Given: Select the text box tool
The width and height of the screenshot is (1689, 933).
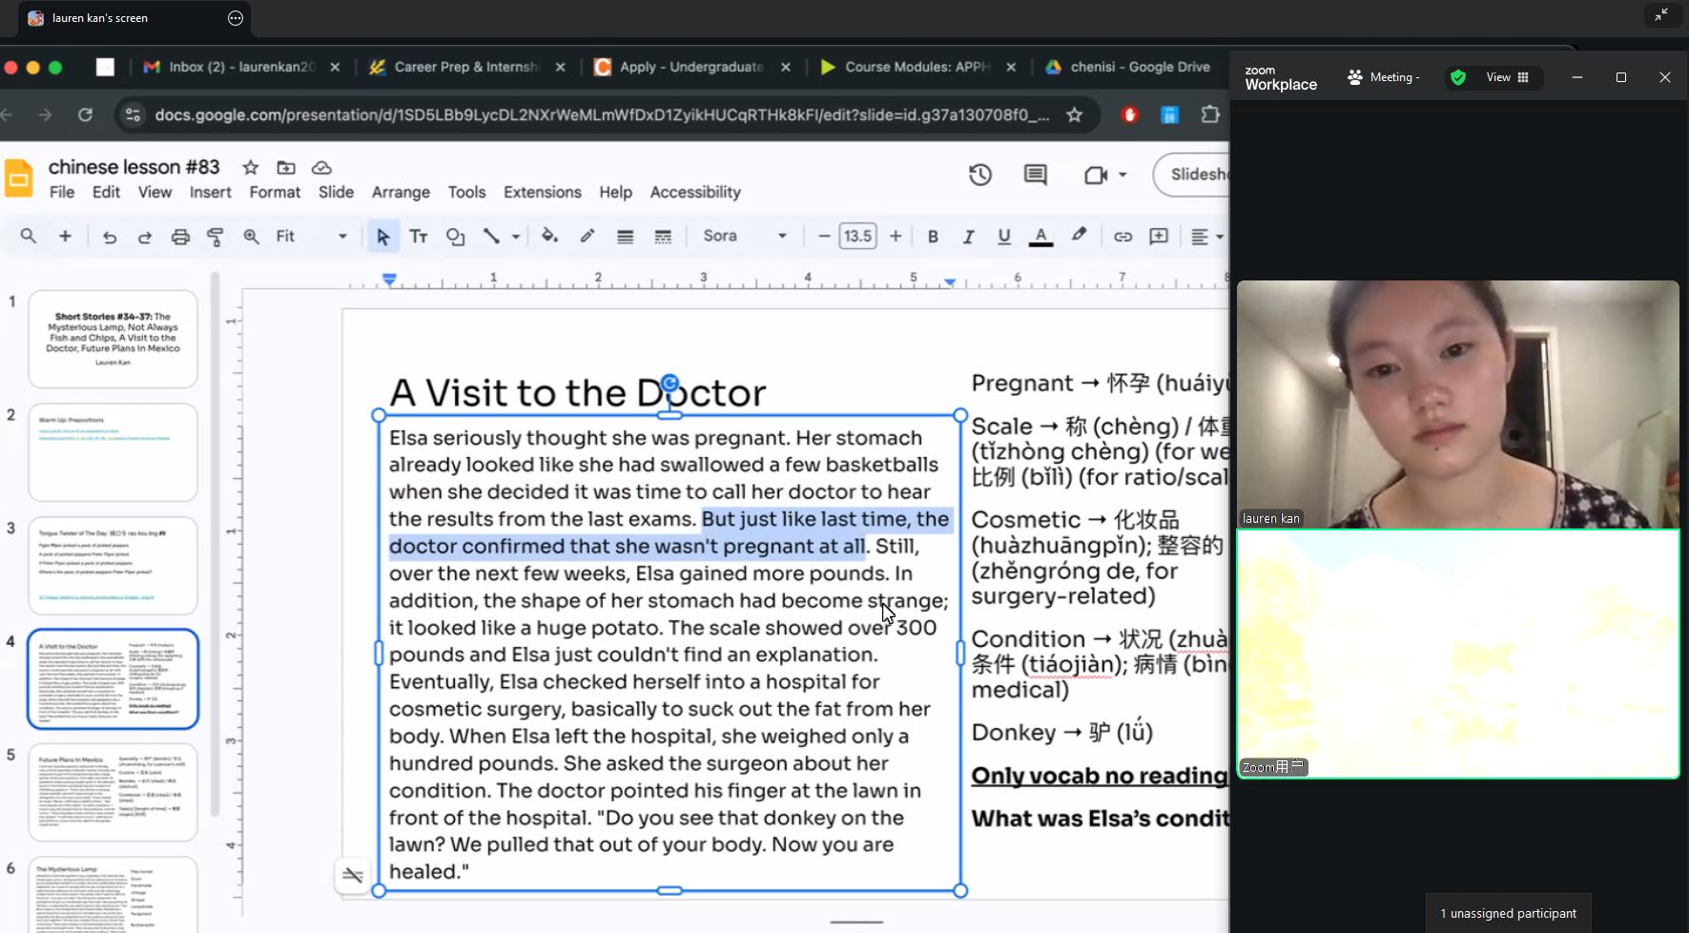Looking at the screenshot, I should [418, 237].
